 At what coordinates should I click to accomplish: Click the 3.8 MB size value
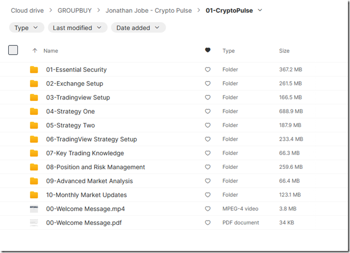click(288, 209)
